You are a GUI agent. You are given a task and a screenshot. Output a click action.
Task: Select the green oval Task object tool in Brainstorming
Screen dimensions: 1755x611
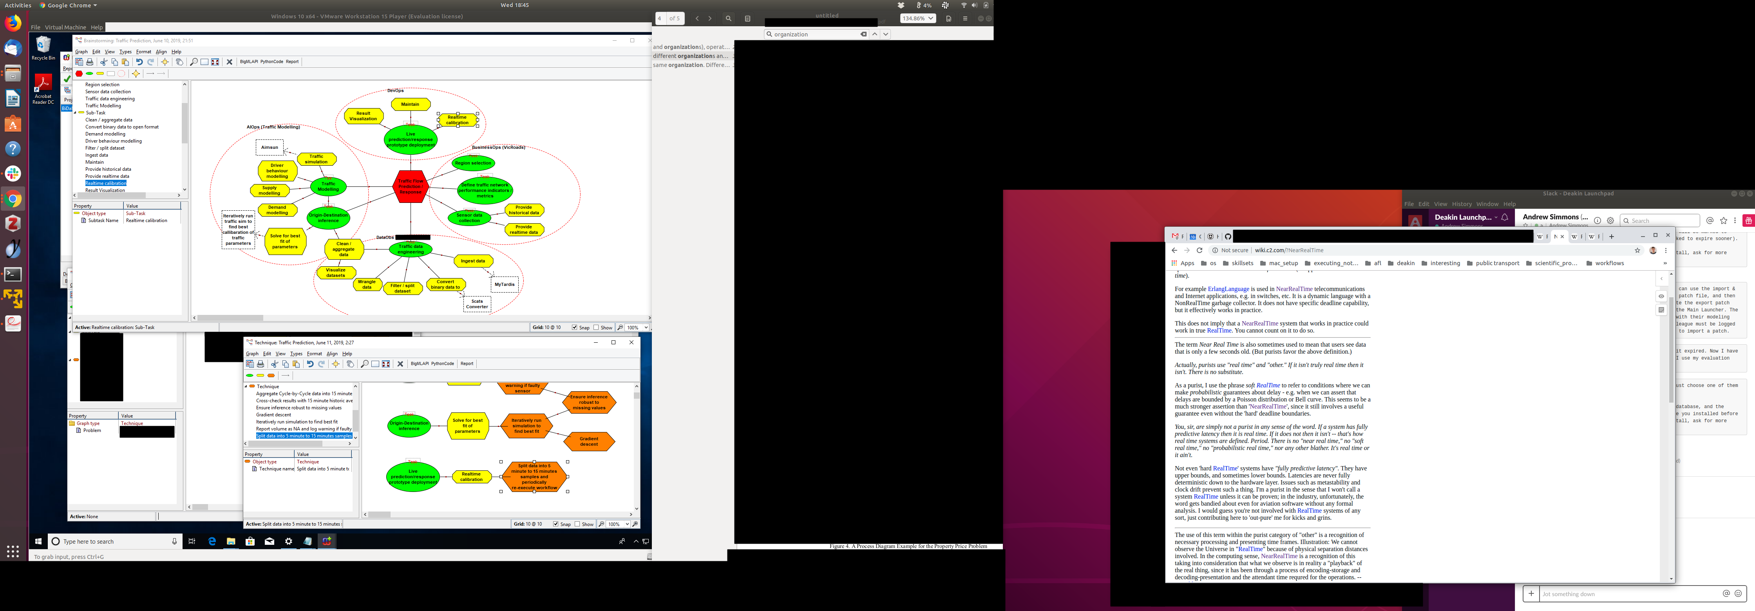89,74
